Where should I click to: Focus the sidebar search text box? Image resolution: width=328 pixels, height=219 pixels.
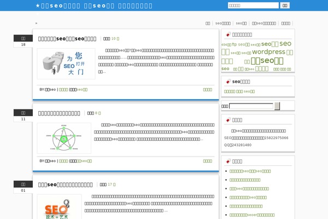tap(251, 106)
